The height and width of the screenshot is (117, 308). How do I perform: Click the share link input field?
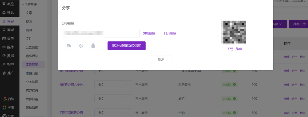101,33
